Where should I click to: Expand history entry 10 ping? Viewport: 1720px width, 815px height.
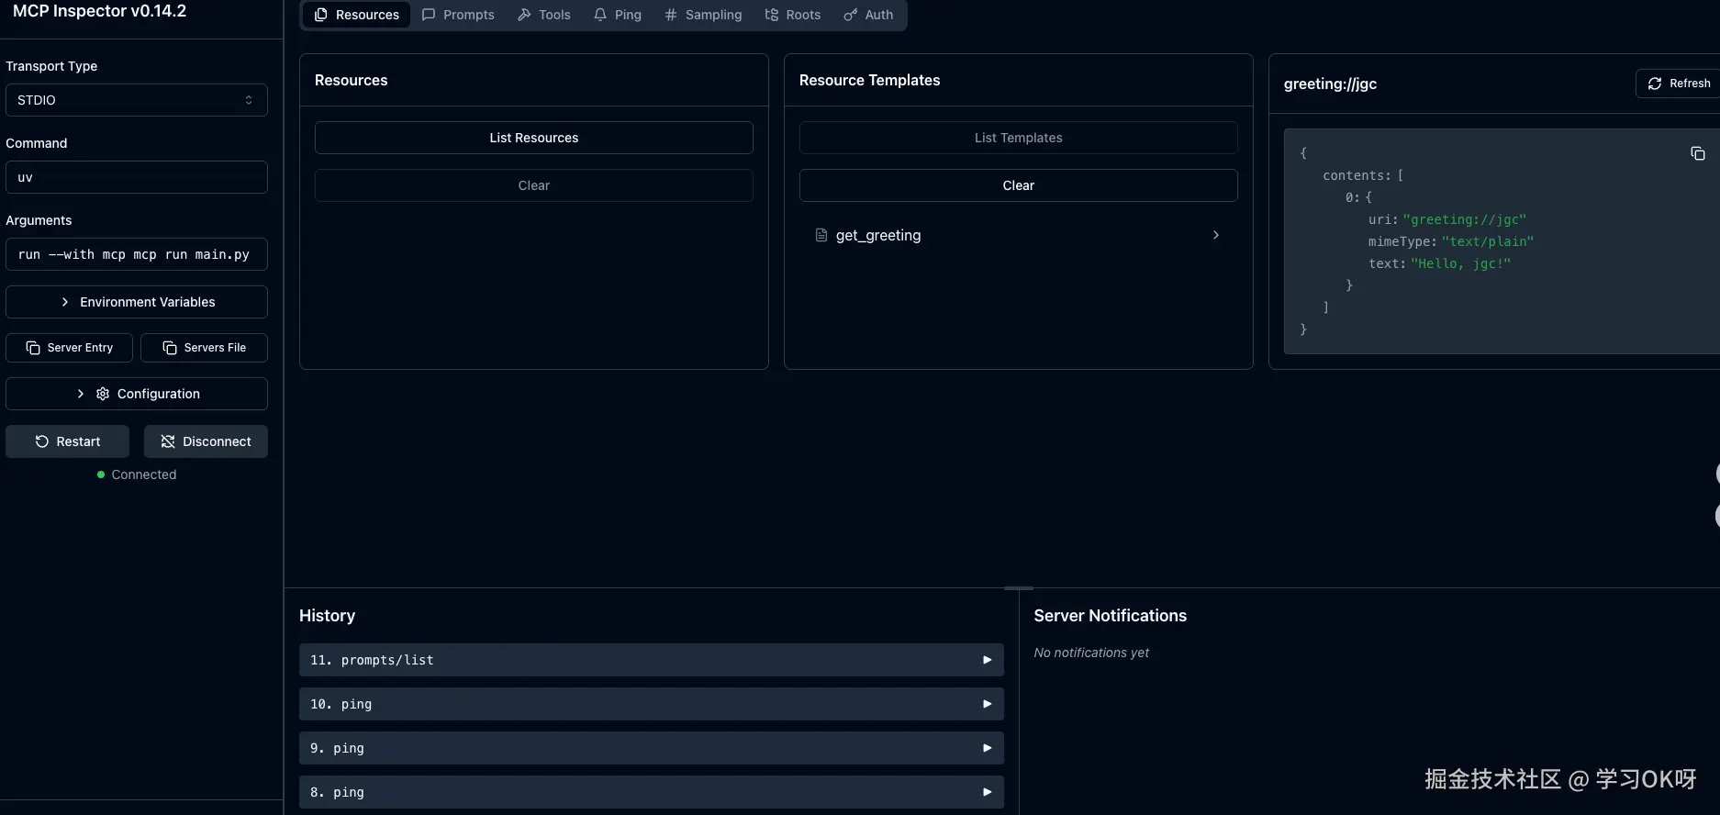click(x=652, y=704)
